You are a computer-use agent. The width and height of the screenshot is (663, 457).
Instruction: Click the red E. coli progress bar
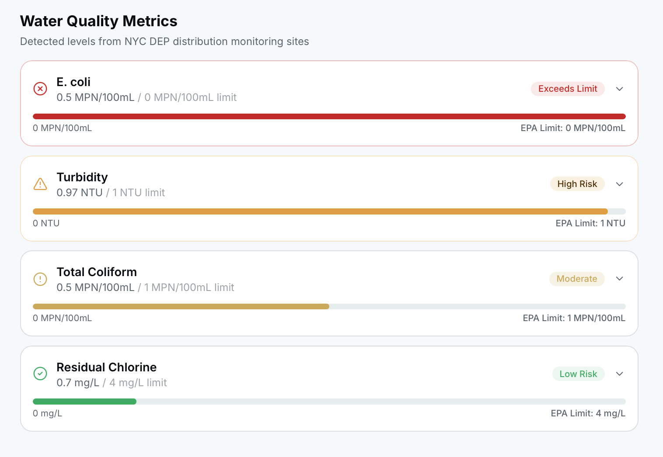coord(329,116)
